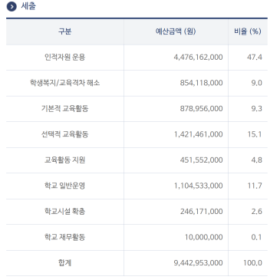
Task: Click the 4.8 percentage cell
Action: 256,160
